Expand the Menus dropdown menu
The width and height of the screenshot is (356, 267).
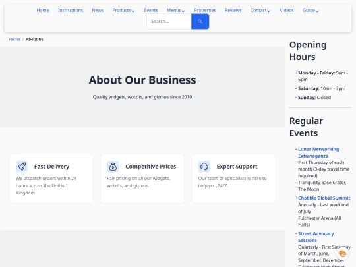tap(176, 10)
